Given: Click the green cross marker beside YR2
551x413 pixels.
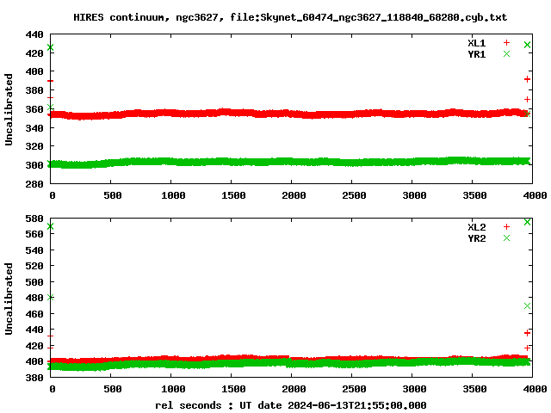Looking at the screenshot, I should (x=506, y=238).
